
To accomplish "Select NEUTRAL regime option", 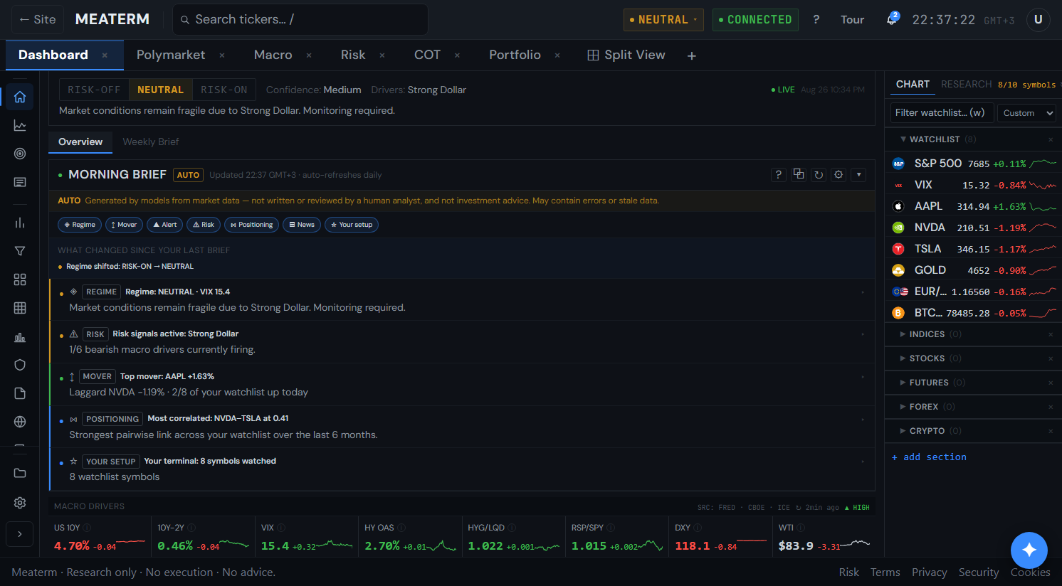I will pyautogui.click(x=160, y=90).
